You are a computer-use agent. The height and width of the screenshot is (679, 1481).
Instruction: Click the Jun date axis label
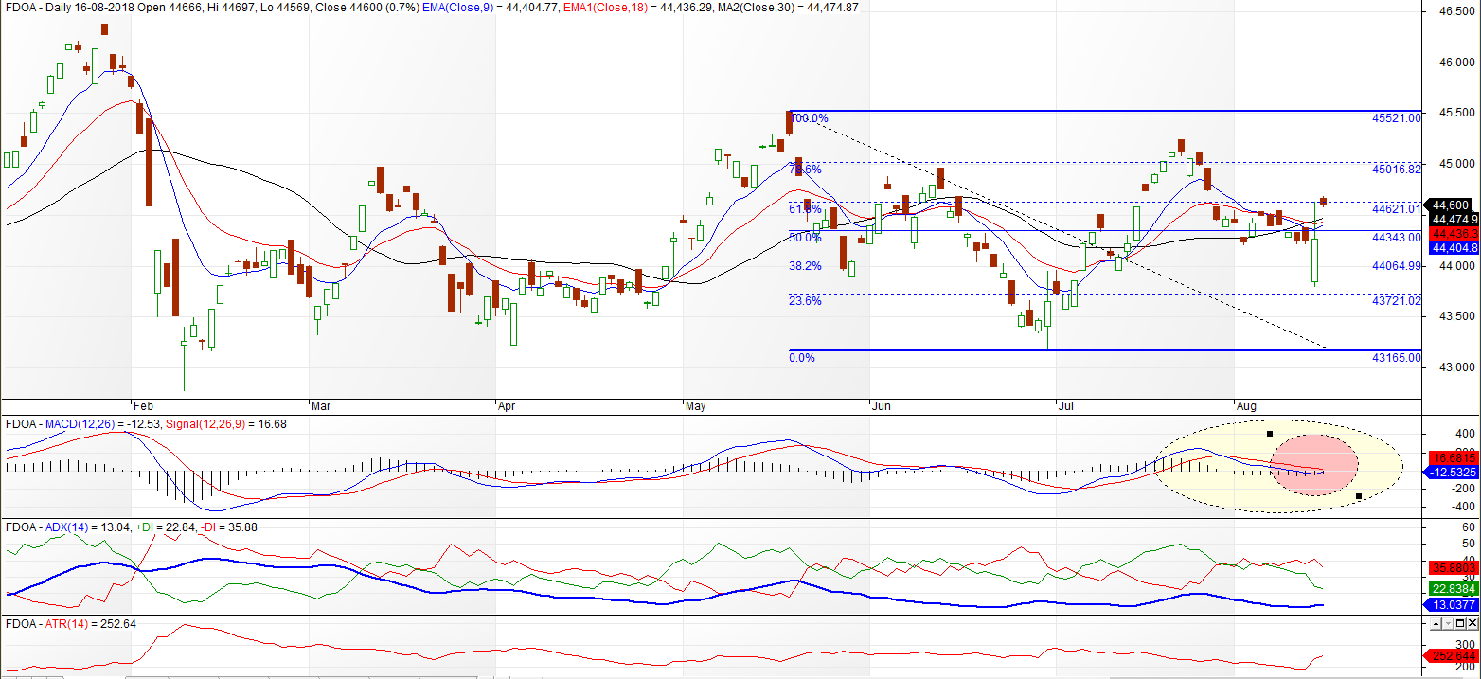tap(881, 406)
